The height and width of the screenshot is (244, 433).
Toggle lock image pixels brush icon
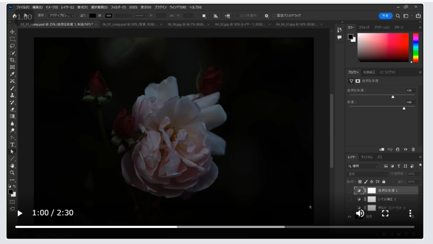tap(366, 182)
